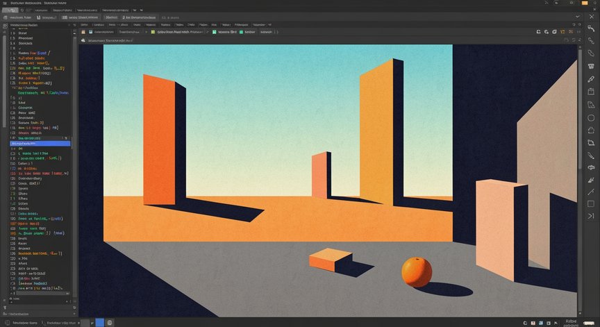Image resolution: width=600 pixels, height=327 pixels.
Task: Click the canvas vertical scrollbar on right
Action: (580, 180)
